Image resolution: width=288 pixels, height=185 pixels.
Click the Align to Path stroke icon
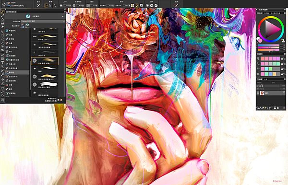point(55,5)
